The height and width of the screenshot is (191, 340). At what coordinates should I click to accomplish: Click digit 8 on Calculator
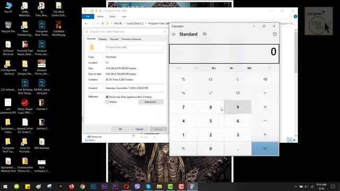(x=210, y=107)
